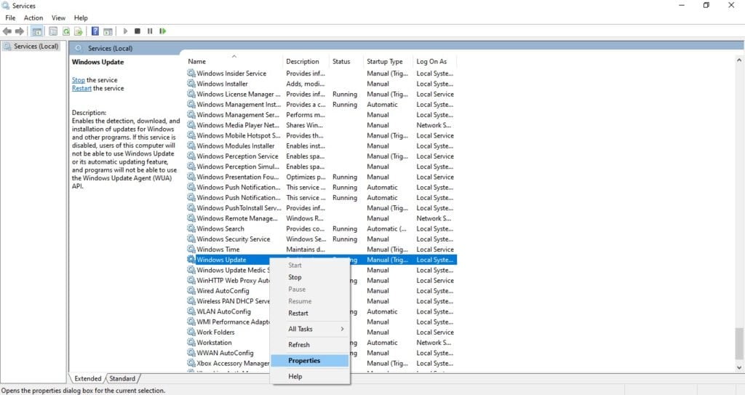Sort by the Name column header

(x=234, y=61)
